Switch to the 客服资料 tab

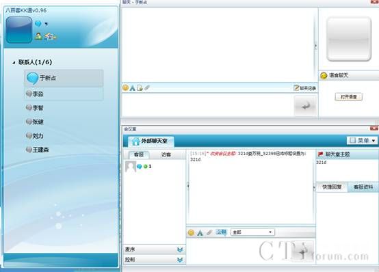click(x=363, y=187)
